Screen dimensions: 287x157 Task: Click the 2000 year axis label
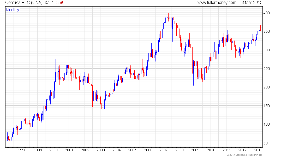(53, 150)
